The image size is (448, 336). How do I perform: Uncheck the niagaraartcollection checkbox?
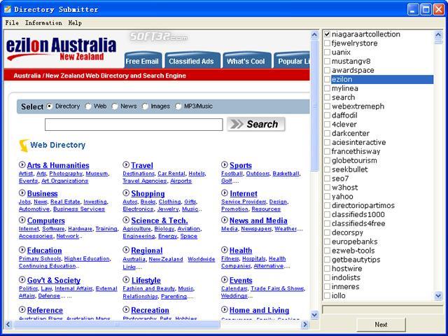coord(327,34)
